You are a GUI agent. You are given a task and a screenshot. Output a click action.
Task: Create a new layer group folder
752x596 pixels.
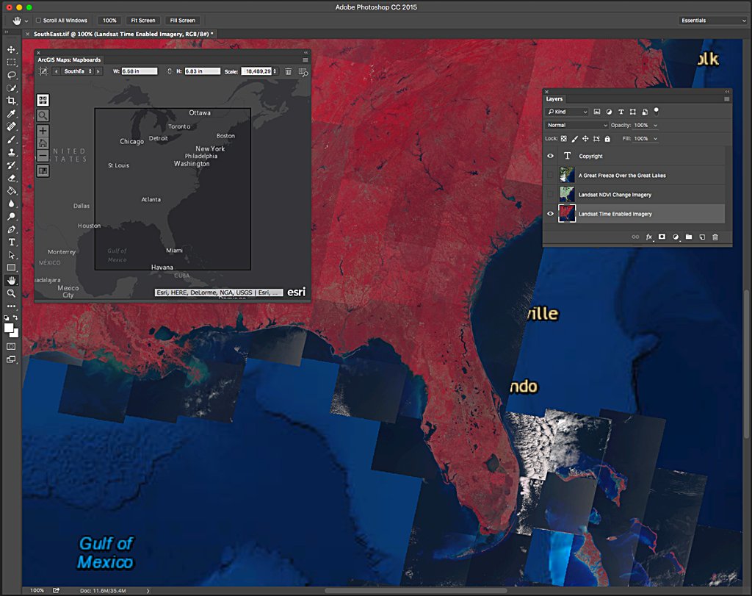pyautogui.click(x=689, y=237)
